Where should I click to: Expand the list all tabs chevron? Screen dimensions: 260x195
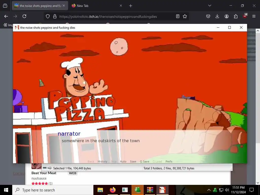coord(210,6)
